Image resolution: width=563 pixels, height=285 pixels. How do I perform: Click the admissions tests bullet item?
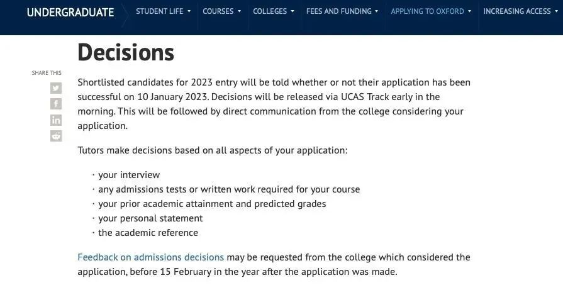[x=229, y=189]
